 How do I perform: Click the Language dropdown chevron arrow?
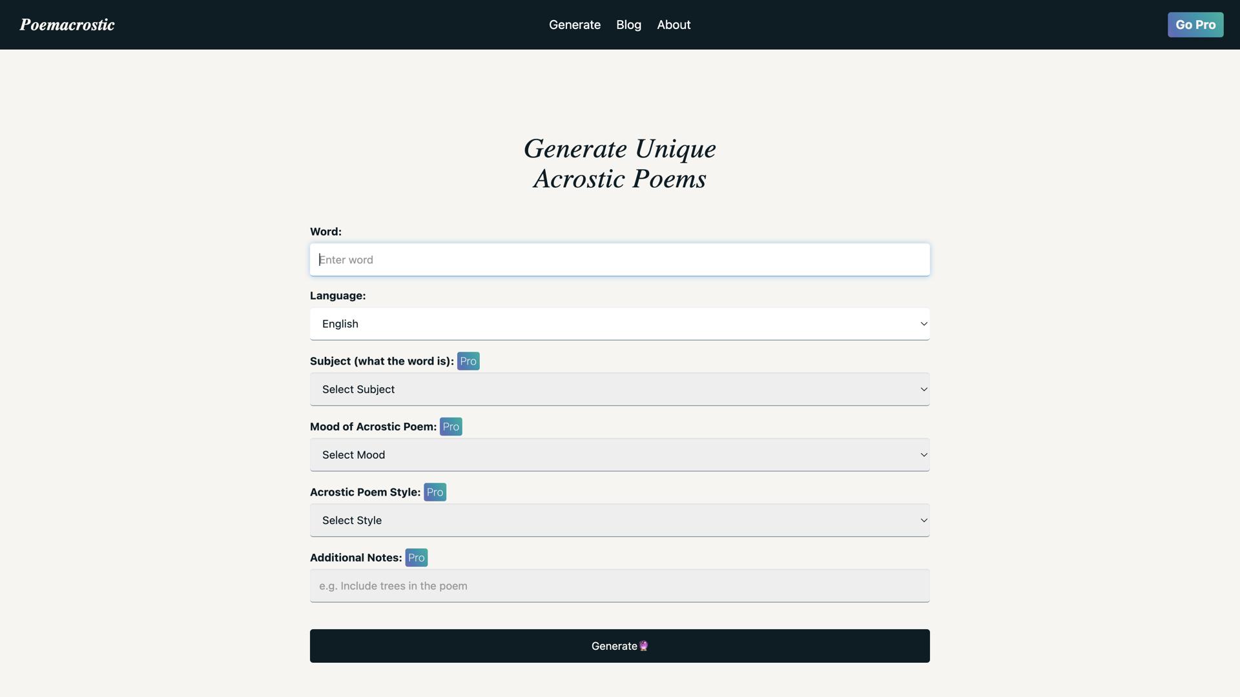click(924, 324)
